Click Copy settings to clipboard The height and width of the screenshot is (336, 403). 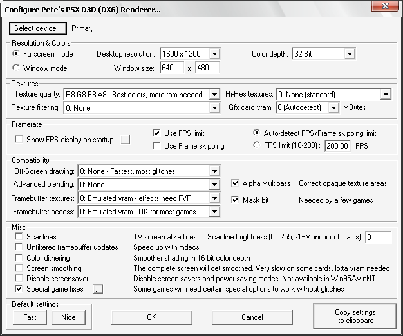pos(355,316)
